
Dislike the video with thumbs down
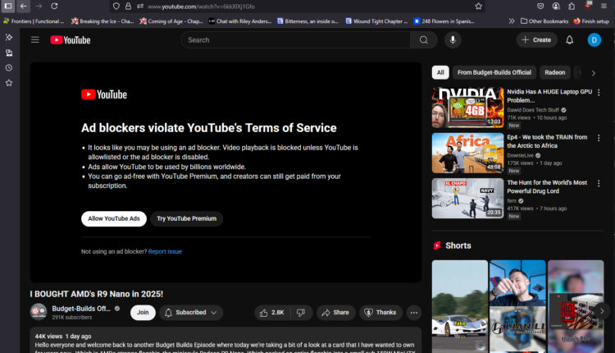point(301,313)
